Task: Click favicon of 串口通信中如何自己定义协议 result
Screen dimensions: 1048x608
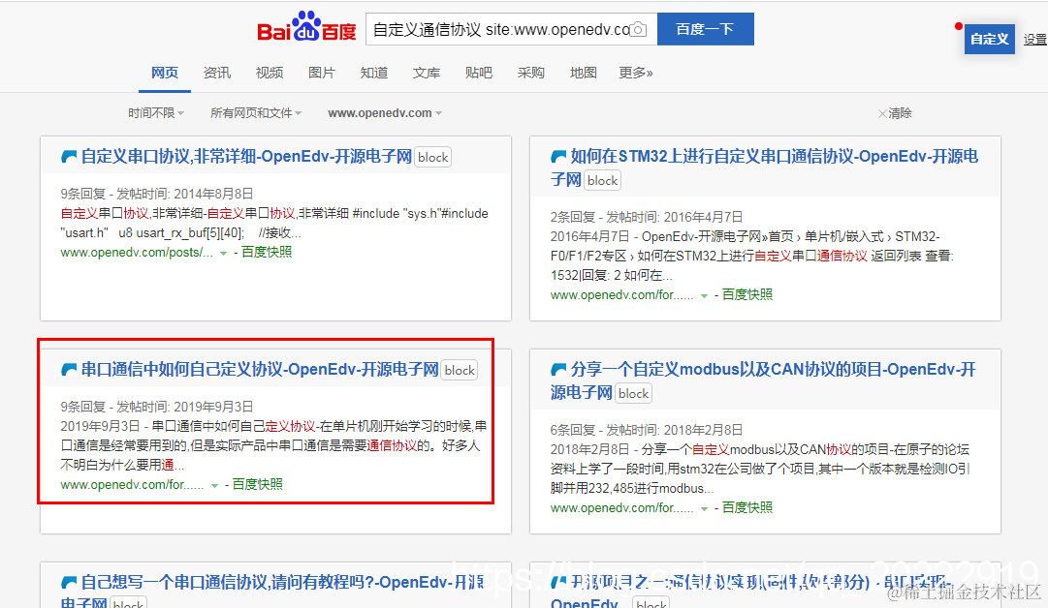Action: pyautogui.click(x=69, y=370)
